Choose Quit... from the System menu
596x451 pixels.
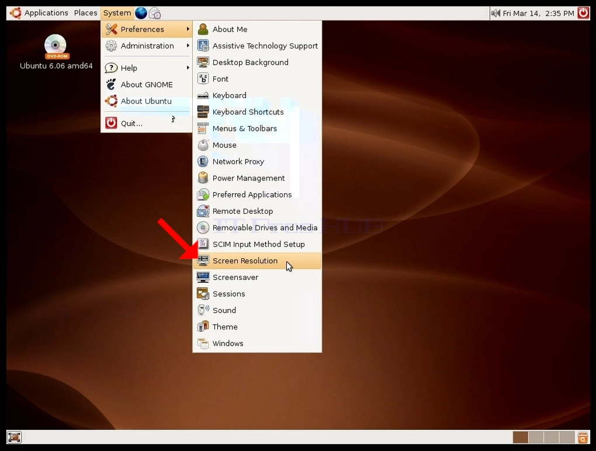click(147, 123)
